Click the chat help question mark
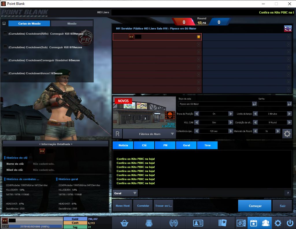 click(288, 193)
